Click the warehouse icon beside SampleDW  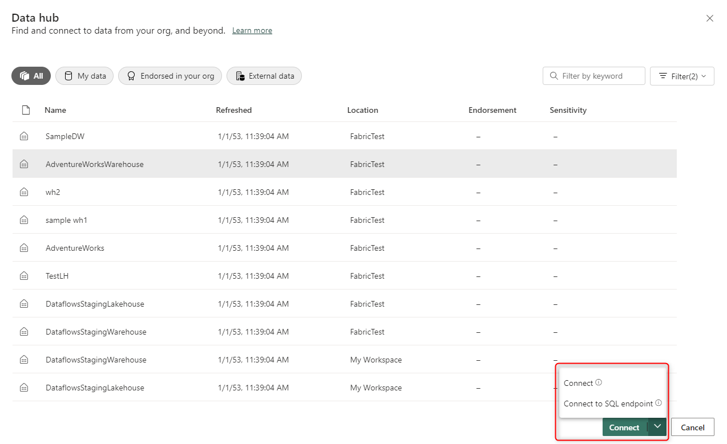coord(24,136)
